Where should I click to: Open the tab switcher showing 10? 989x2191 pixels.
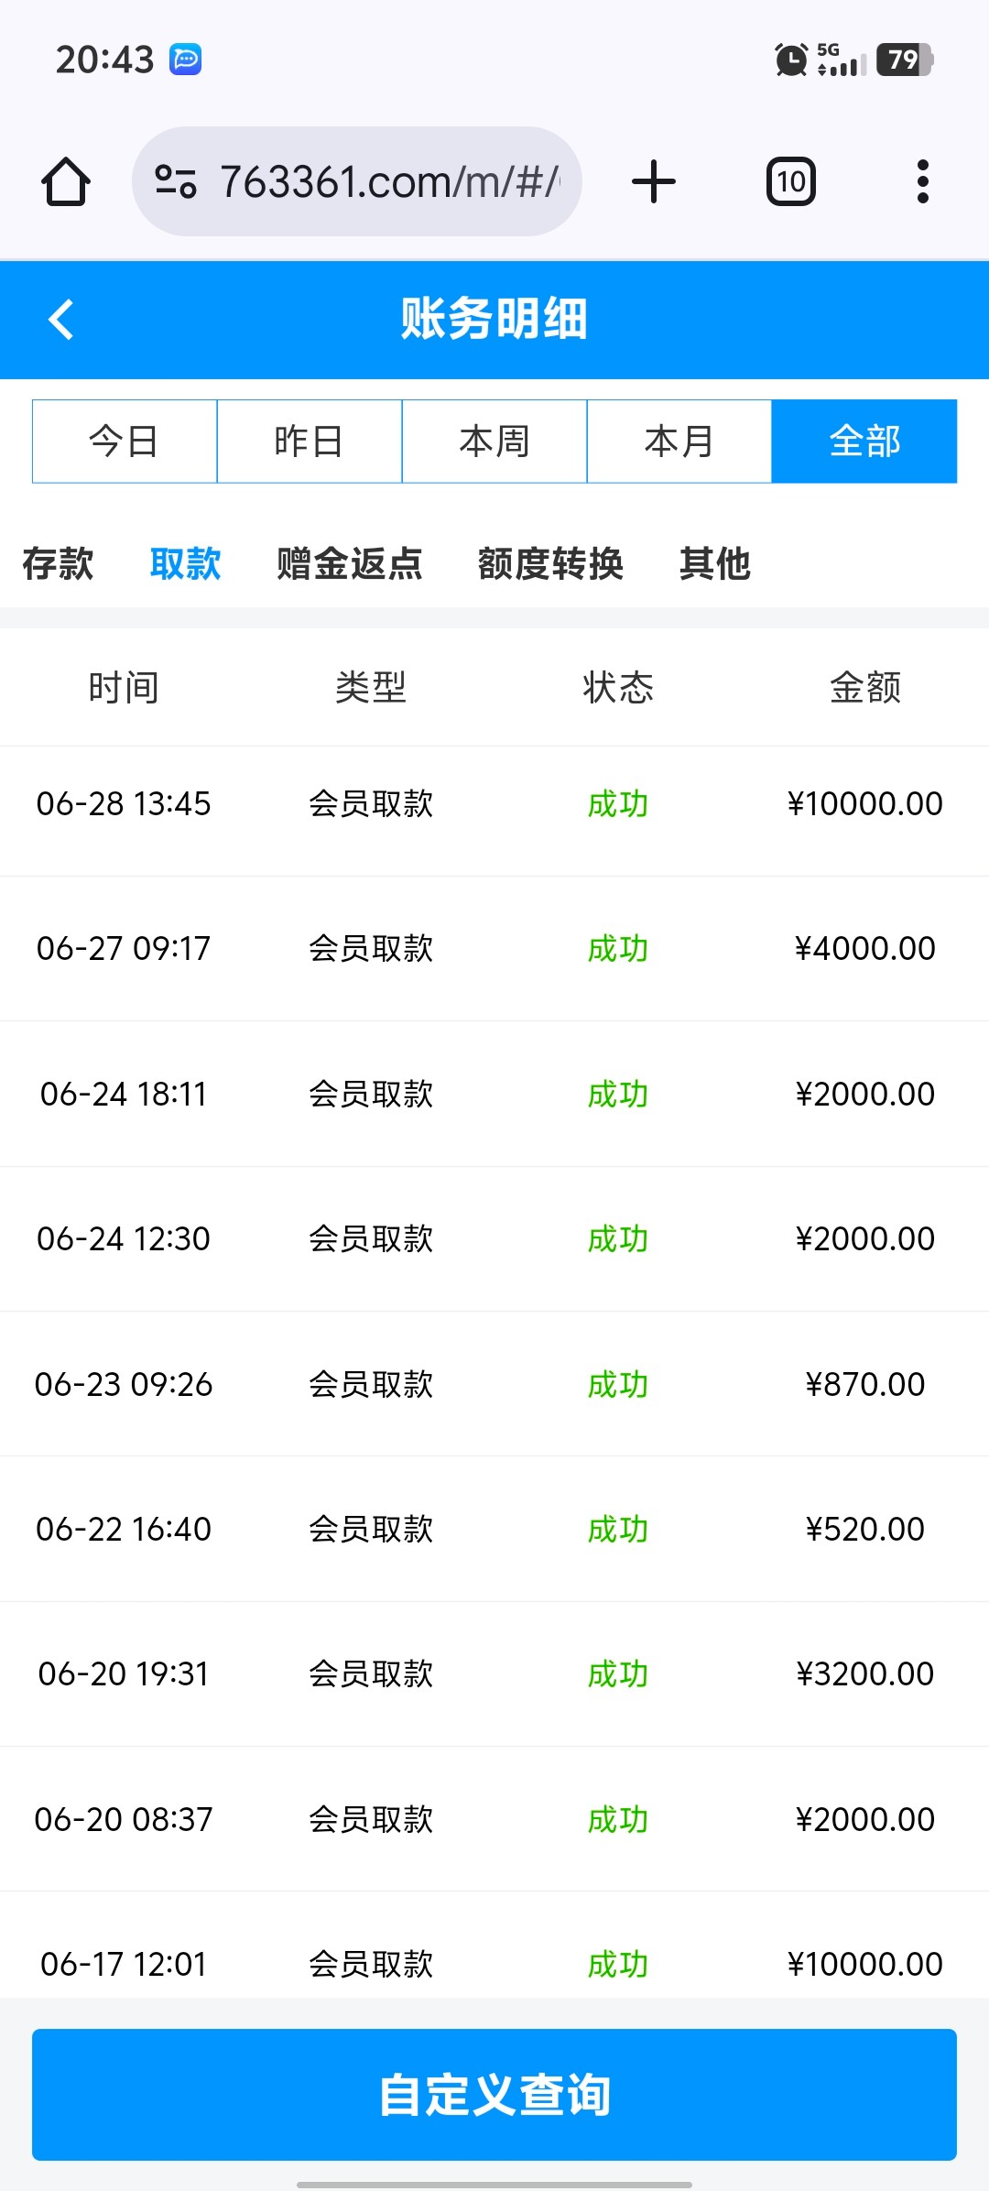tap(791, 181)
